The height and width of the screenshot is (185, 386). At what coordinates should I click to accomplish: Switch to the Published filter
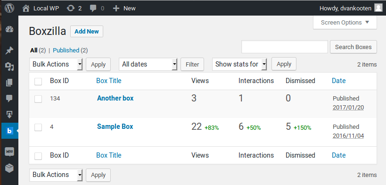tap(66, 50)
